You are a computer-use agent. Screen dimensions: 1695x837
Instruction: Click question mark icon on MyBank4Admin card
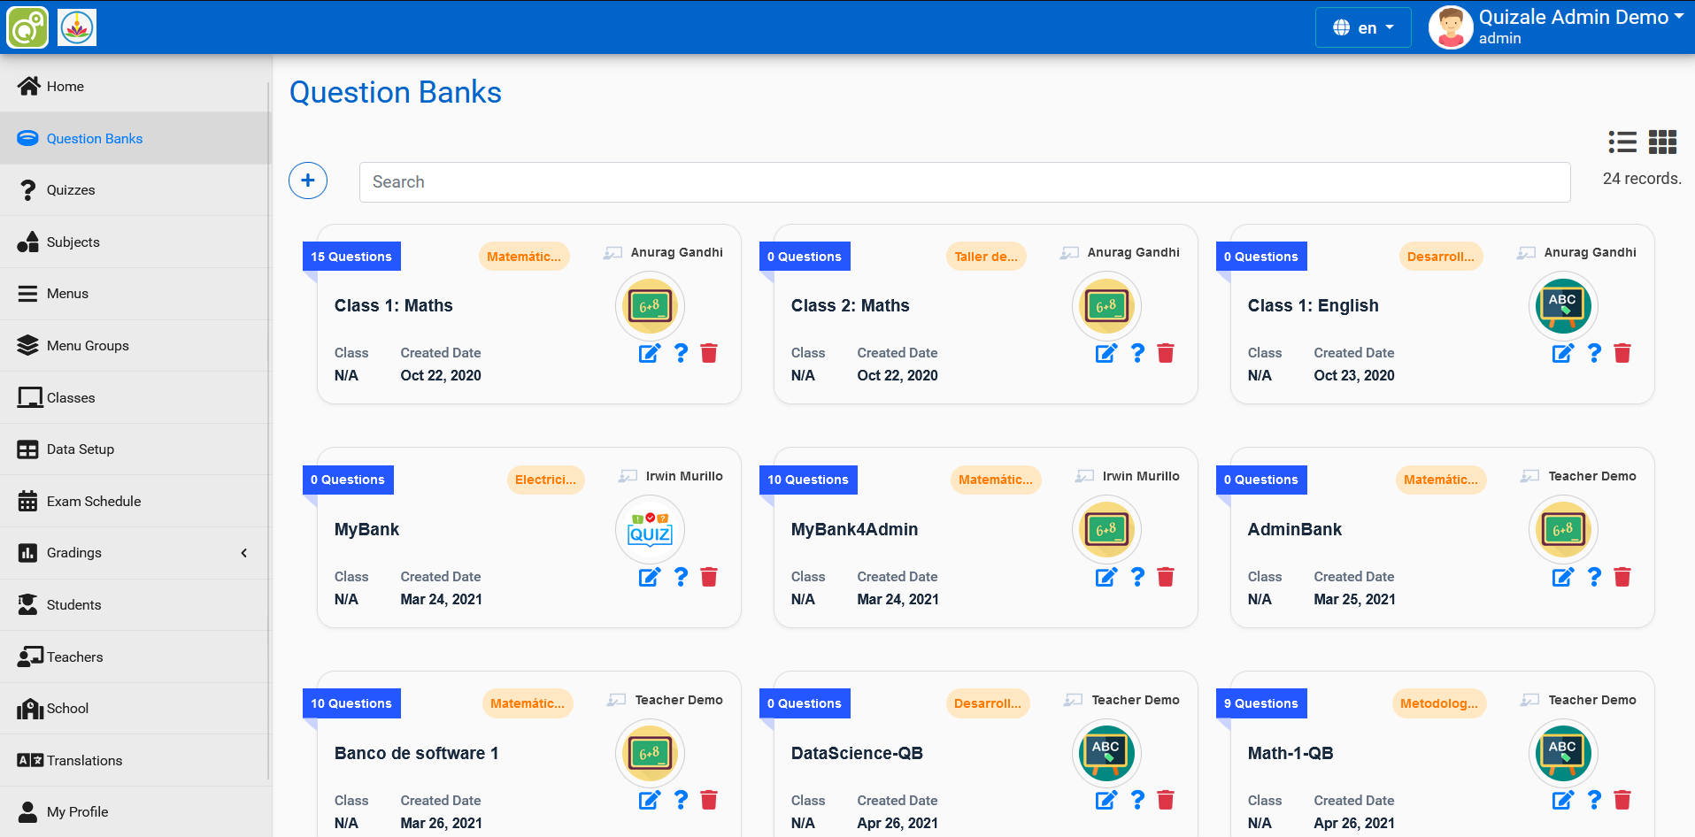(1137, 578)
